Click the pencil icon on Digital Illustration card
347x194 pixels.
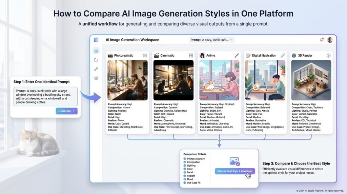283,55
